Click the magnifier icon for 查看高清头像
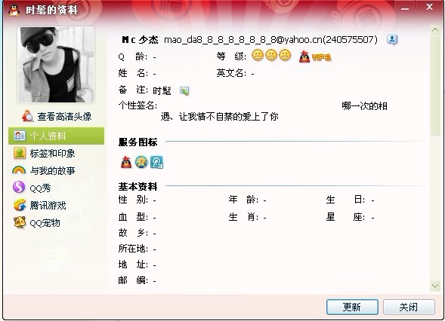The height and width of the screenshot is (321, 445). click(27, 116)
